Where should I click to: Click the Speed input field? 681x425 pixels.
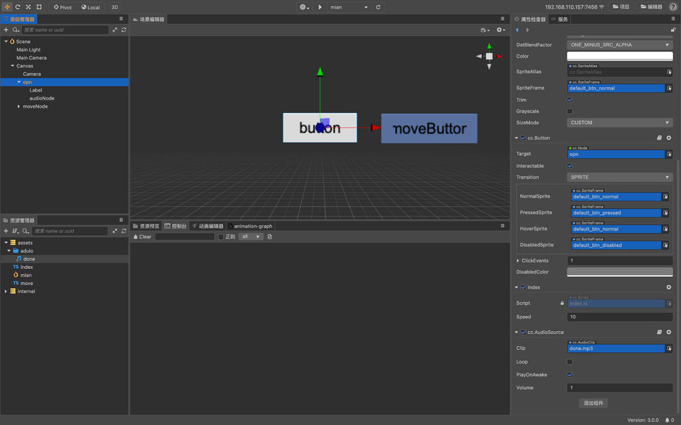pyautogui.click(x=619, y=317)
